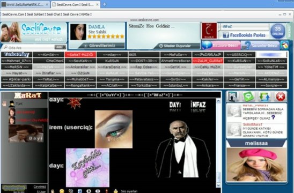Enter the YöNeTiM room
This screenshot has width=294, height=193.
pos(271,67)
